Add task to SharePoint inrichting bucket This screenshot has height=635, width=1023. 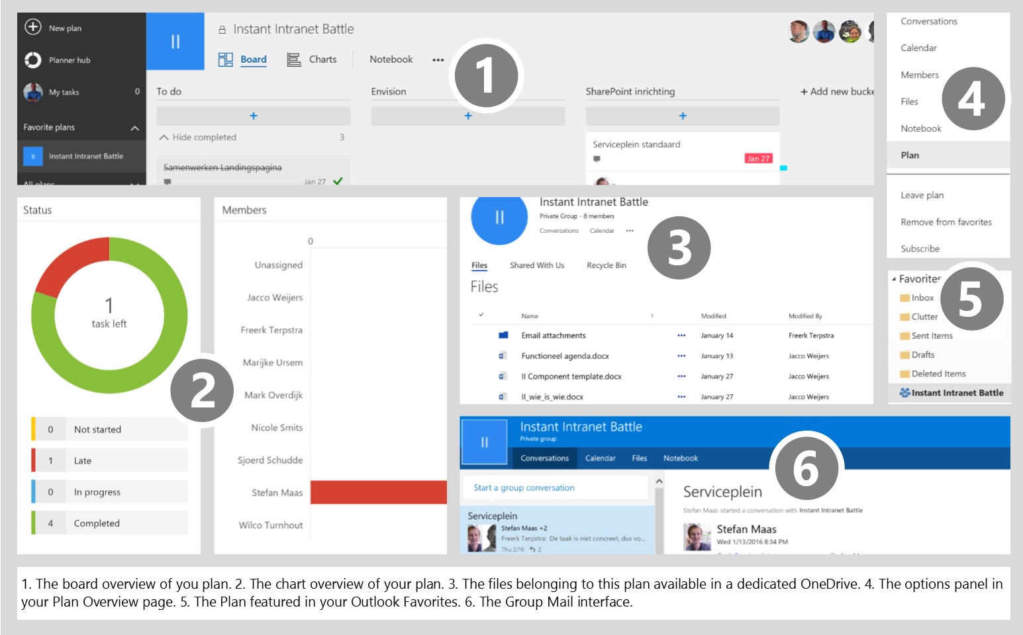pyautogui.click(x=683, y=116)
